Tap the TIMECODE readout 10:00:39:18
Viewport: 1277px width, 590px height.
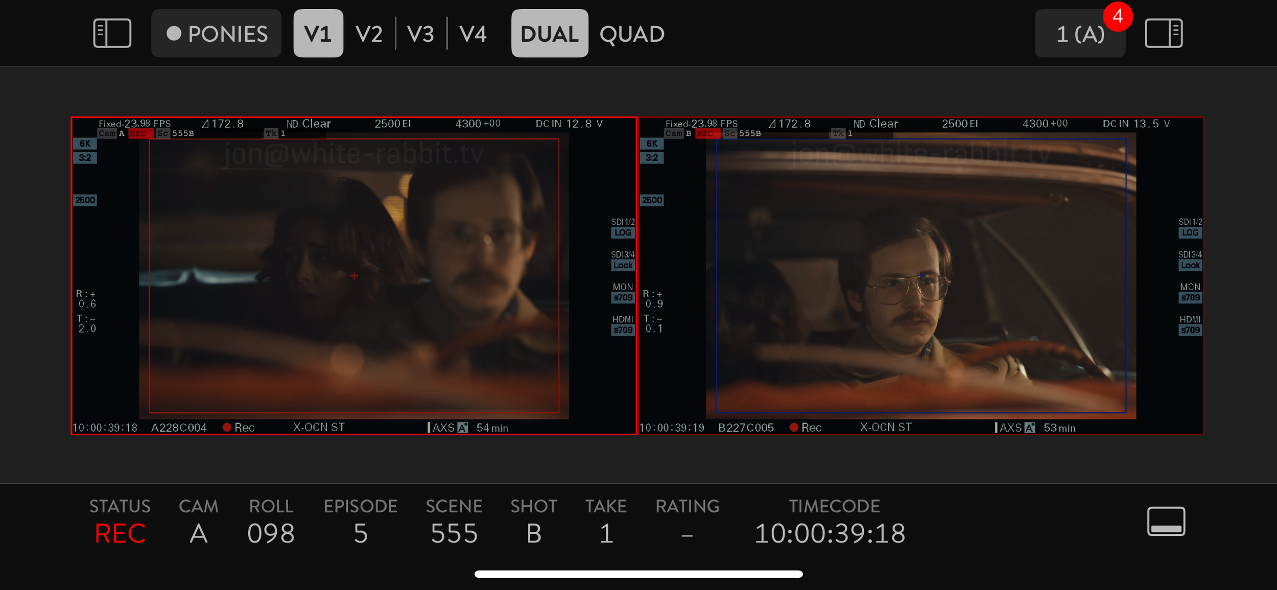[x=830, y=533]
